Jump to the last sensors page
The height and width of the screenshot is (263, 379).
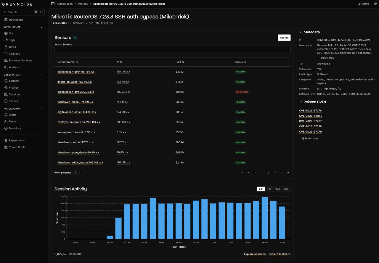click(288, 173)
